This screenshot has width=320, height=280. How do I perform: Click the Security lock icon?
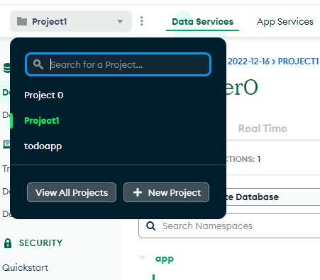click(8, 243)
